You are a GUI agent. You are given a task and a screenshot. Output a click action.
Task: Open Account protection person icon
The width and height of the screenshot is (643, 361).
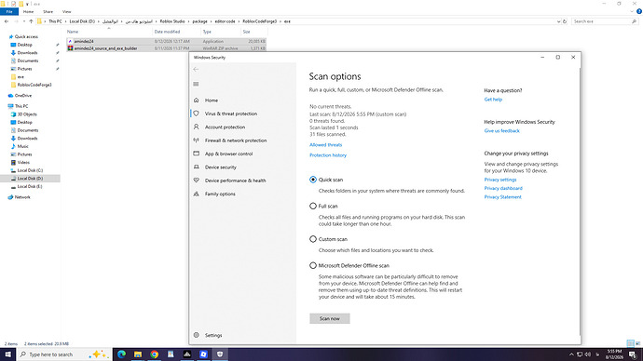[x=196, y=127]
